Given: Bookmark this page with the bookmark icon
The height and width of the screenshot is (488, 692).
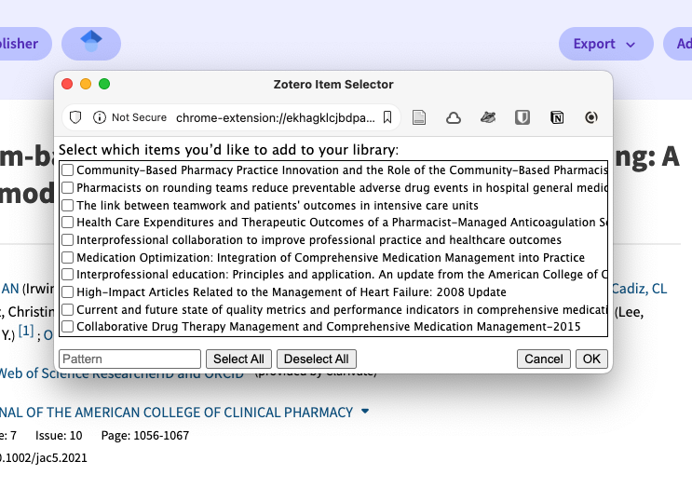Looking at the screenshot, I should tap(387, 117).
